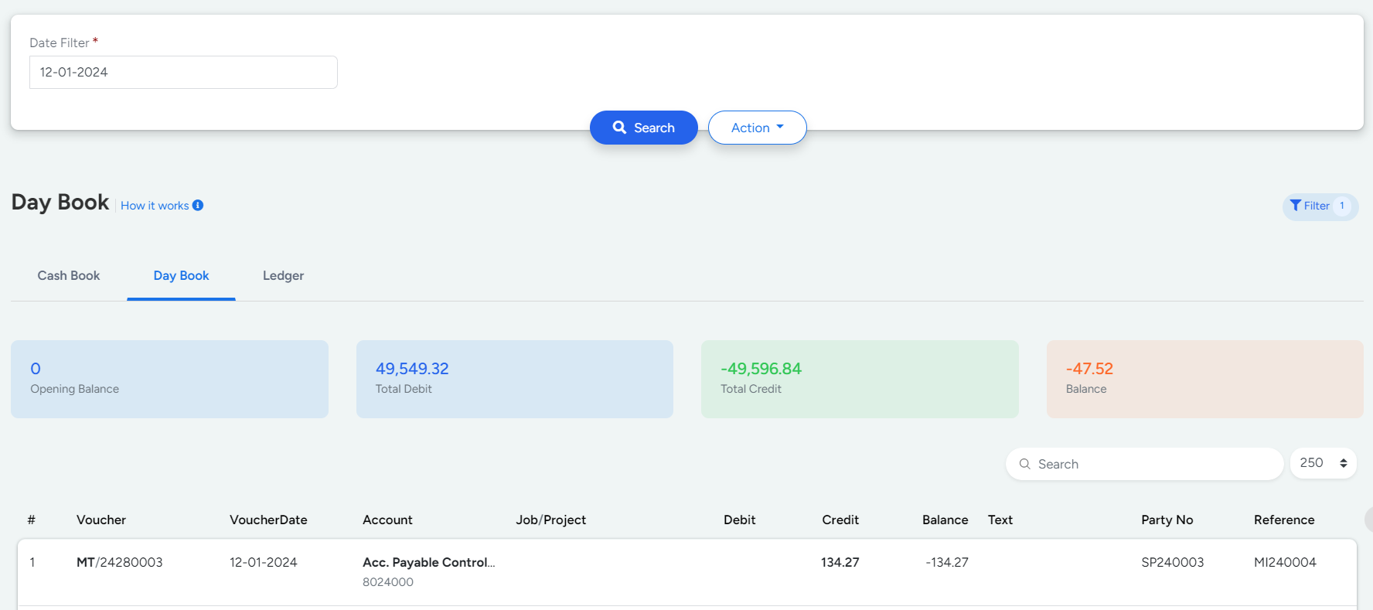Click the Debit column header

(739, 520)
